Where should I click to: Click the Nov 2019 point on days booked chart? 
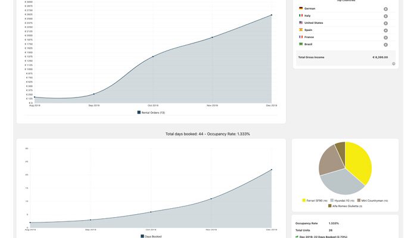(x=211, y=199)
